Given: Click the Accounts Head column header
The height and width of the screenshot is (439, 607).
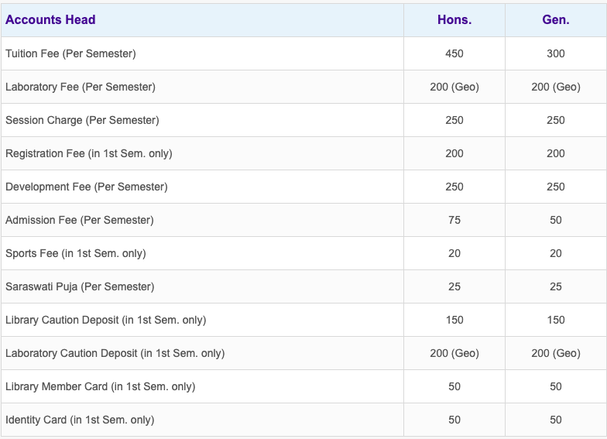Looking at the screenshot, I should 50,20.
